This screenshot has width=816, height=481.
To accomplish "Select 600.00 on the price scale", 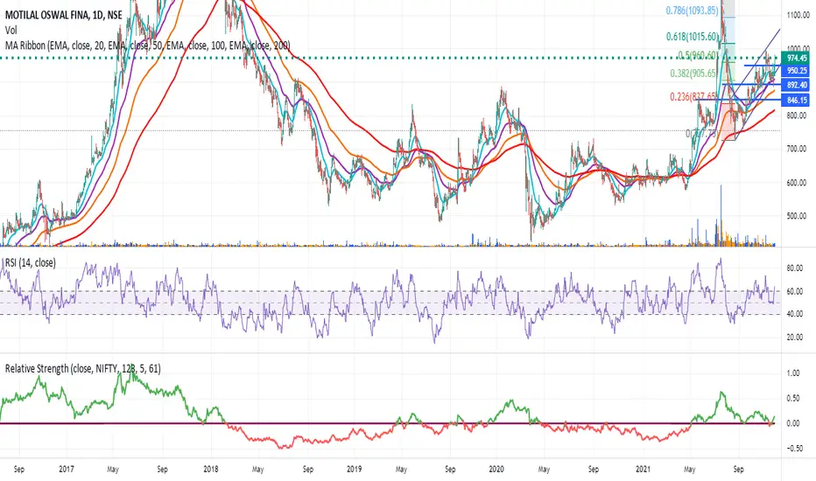I will (798, 183).
